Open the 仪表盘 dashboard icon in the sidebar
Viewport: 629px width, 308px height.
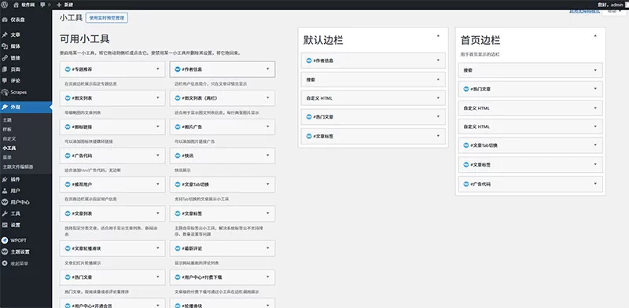tap(5, 20)
